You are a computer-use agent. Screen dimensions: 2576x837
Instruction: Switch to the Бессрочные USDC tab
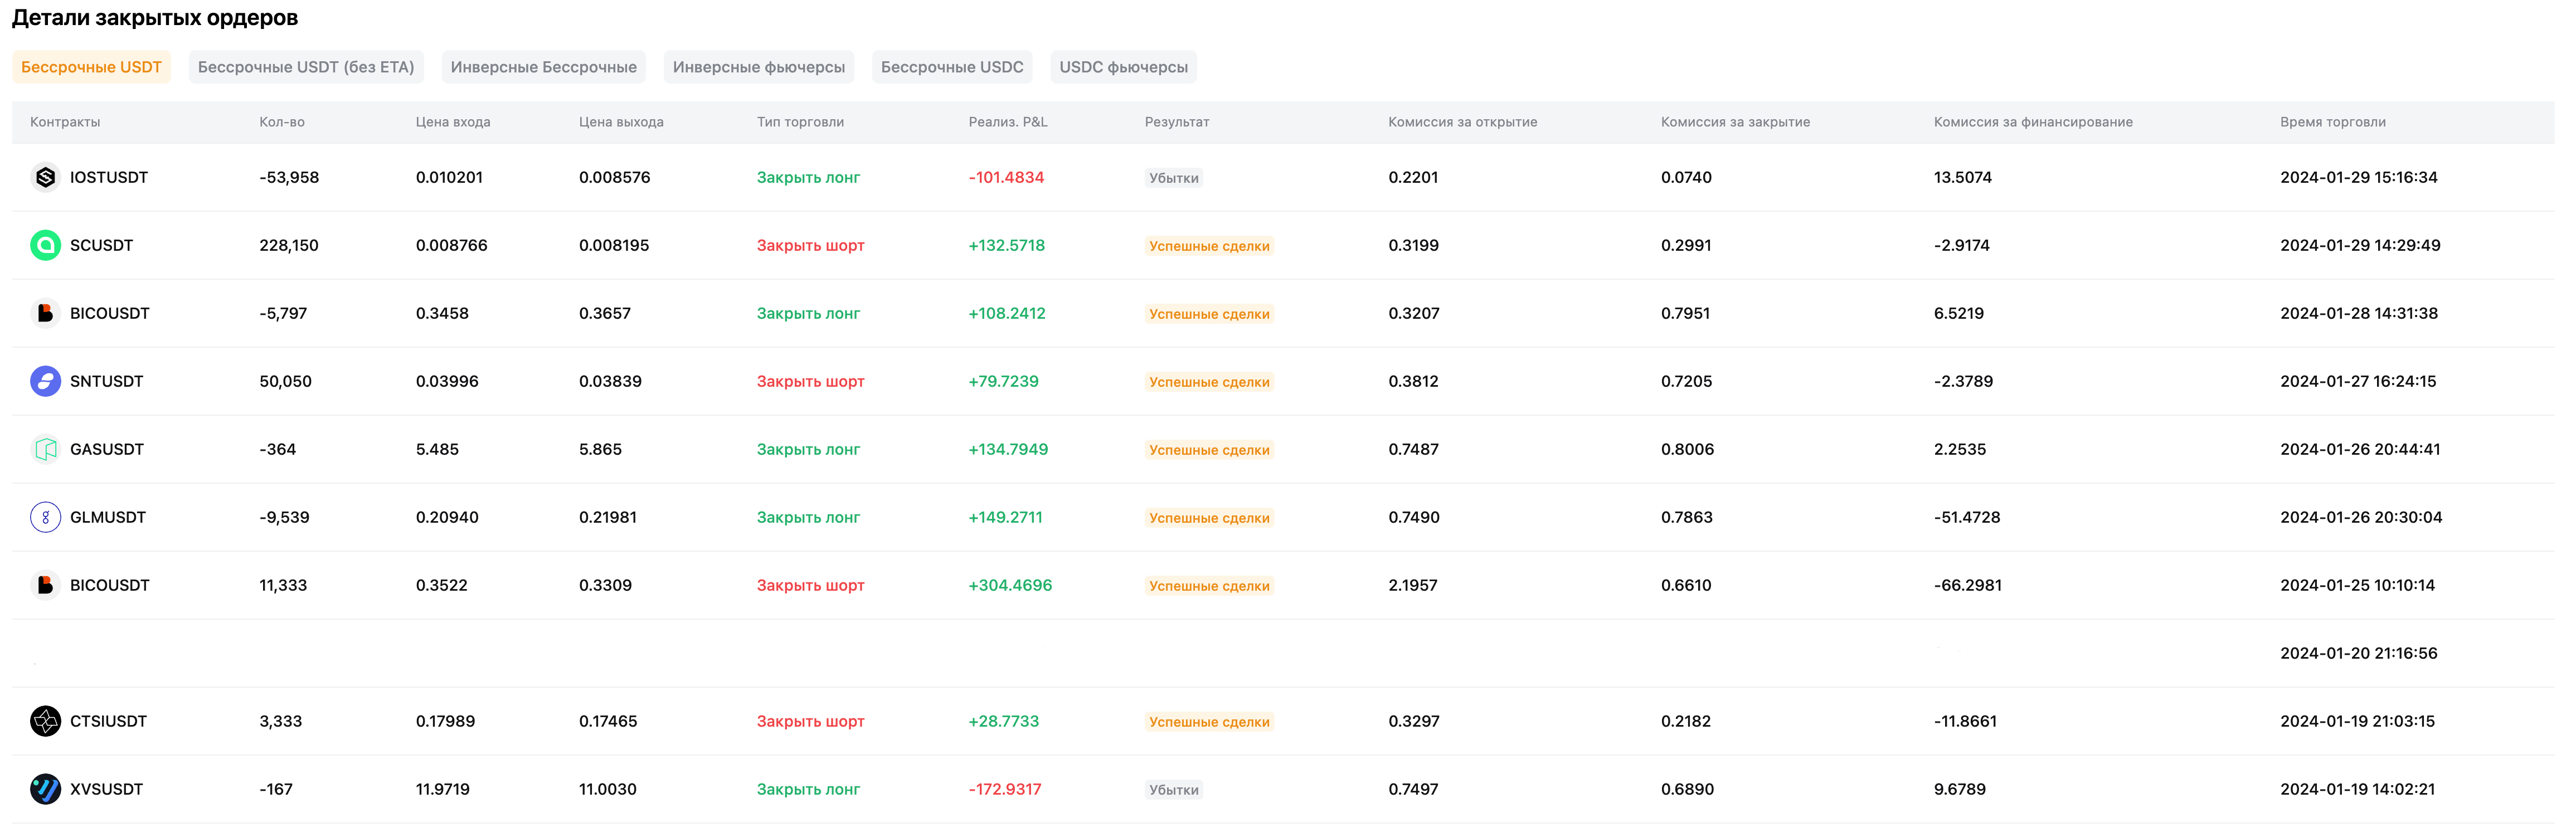pos(952,67)
